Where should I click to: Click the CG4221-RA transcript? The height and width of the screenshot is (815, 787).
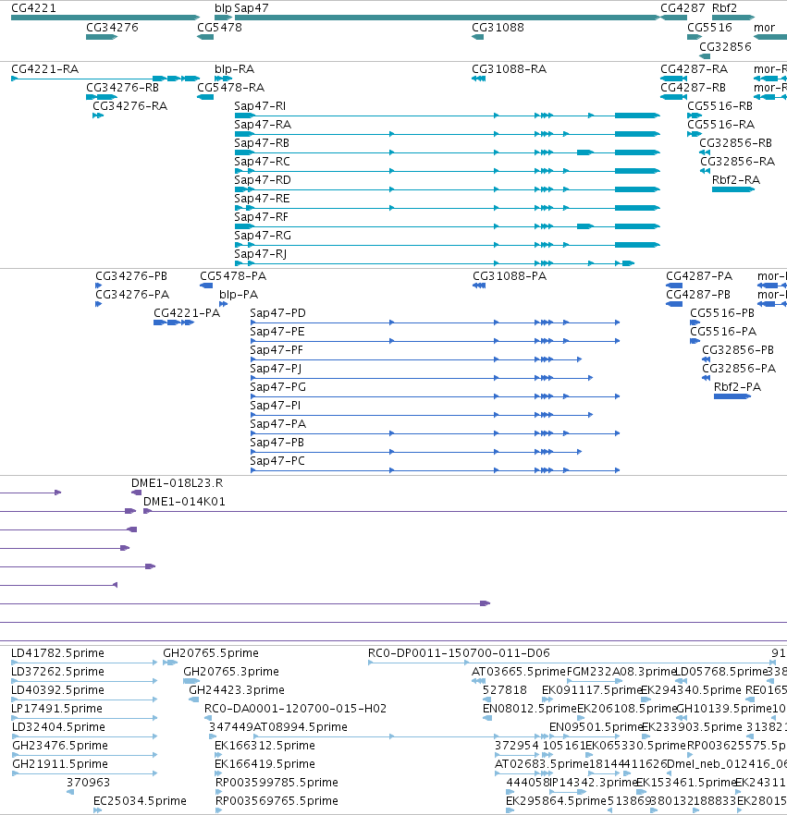105,79
